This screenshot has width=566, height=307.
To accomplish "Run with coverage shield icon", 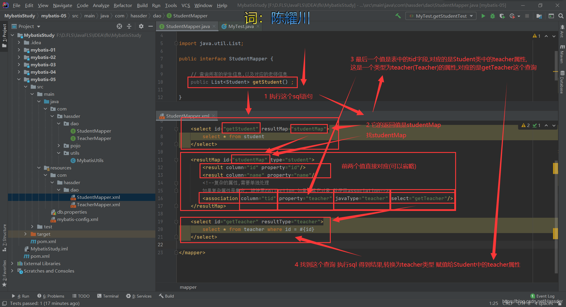I will coord(502,16).
